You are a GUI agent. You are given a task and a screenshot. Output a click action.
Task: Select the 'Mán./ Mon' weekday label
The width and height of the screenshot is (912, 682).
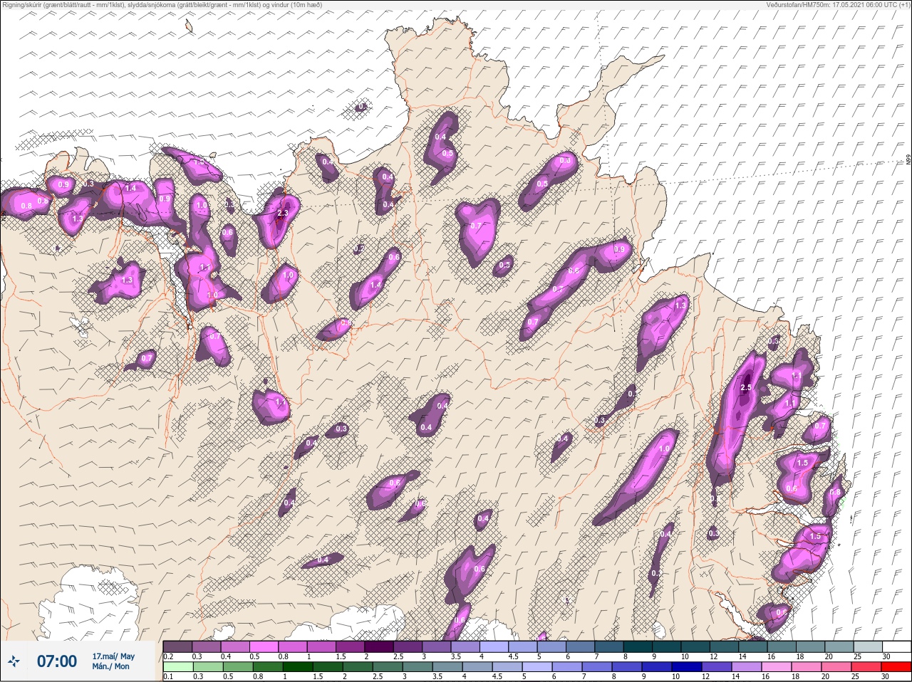click(x=110, y=666)
